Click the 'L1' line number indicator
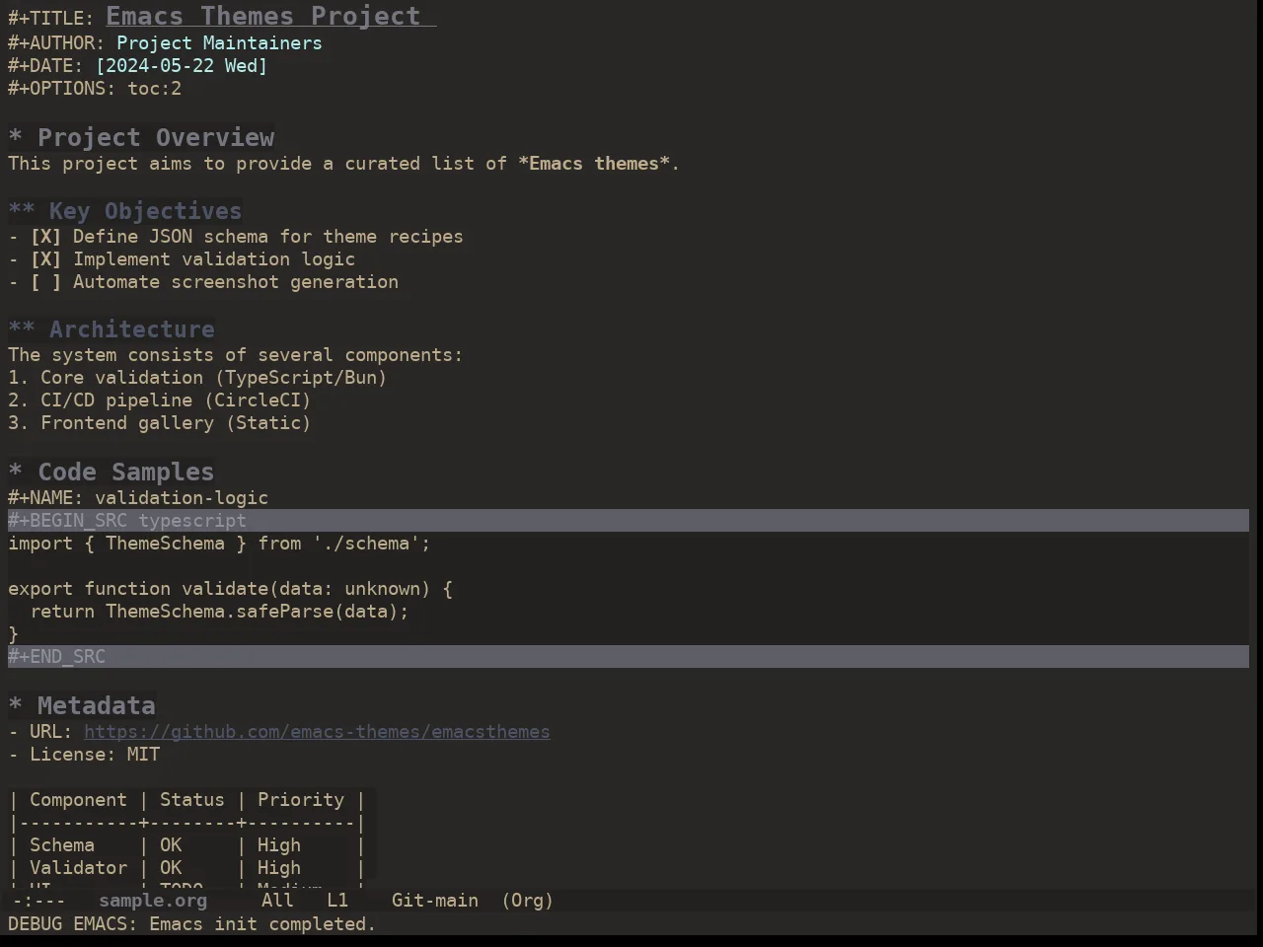 coord(337,901)
